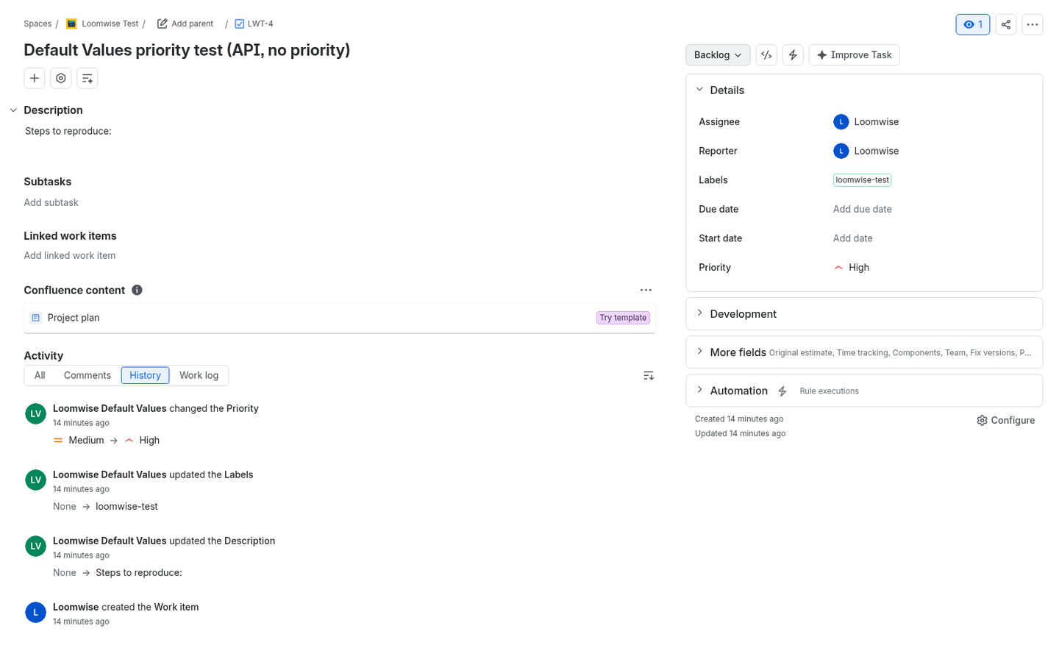Click the loomwise-test value in history
The width and height of the screenshot is (1059, 662).
[126, 506]
